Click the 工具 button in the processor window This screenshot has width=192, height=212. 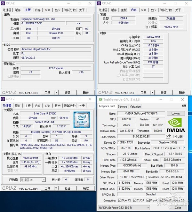47,188
